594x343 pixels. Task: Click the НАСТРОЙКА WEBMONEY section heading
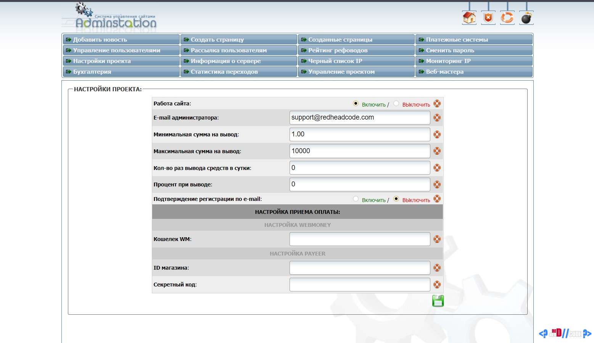298,225
